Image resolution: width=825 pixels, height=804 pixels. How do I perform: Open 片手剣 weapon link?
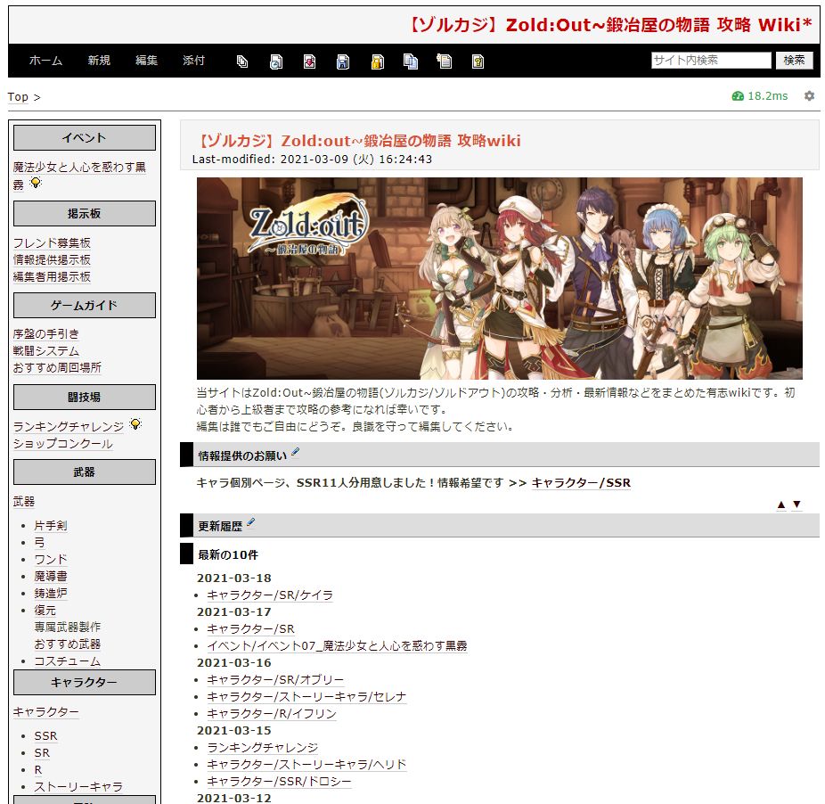click(51, 526)
